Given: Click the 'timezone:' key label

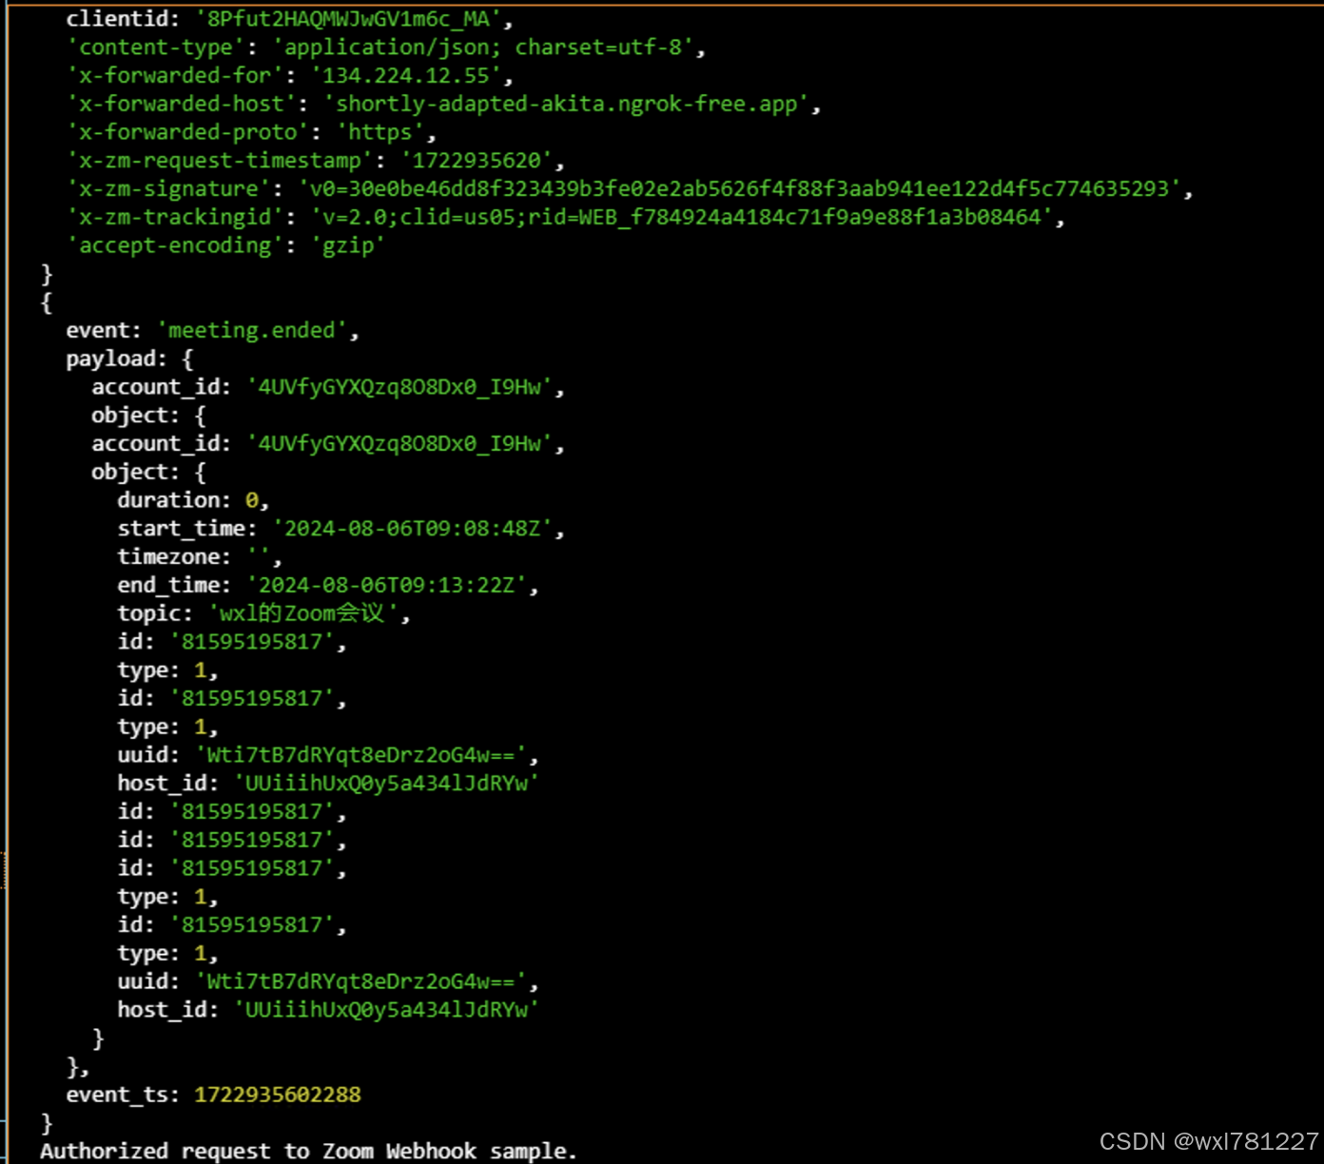Looking at the screenshot, I should [x=174, y=557].
